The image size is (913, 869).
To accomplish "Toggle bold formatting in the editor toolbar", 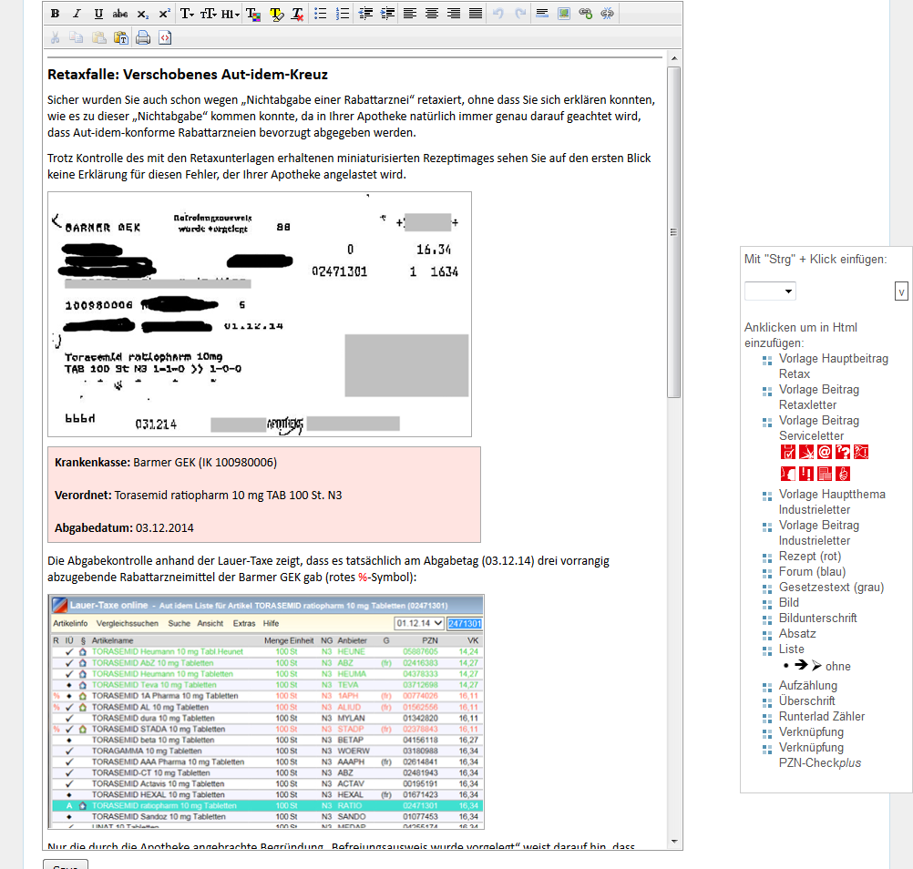I will coord(55,14).
